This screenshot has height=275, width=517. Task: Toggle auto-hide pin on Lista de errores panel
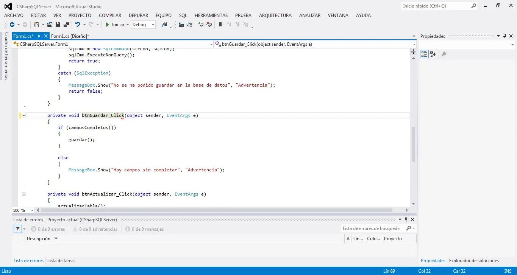406,219
